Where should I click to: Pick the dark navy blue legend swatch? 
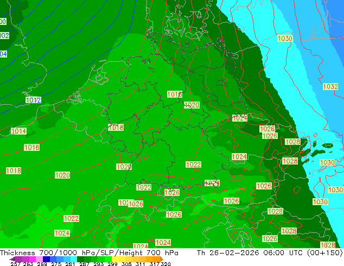point(46,259)
